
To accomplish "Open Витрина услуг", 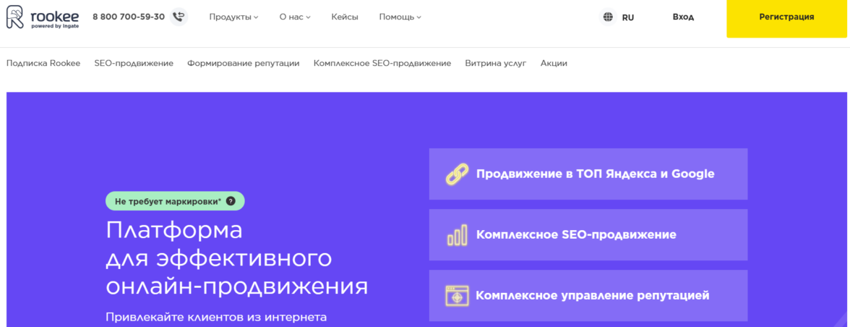I will [x=496, y=64].
